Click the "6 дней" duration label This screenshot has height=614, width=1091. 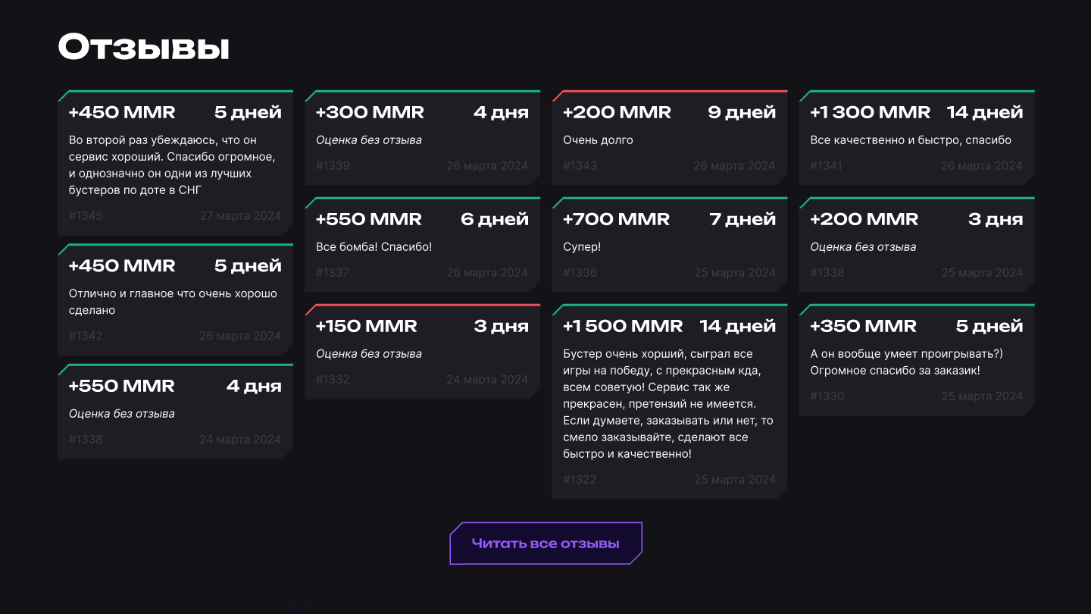coord(495,219)
